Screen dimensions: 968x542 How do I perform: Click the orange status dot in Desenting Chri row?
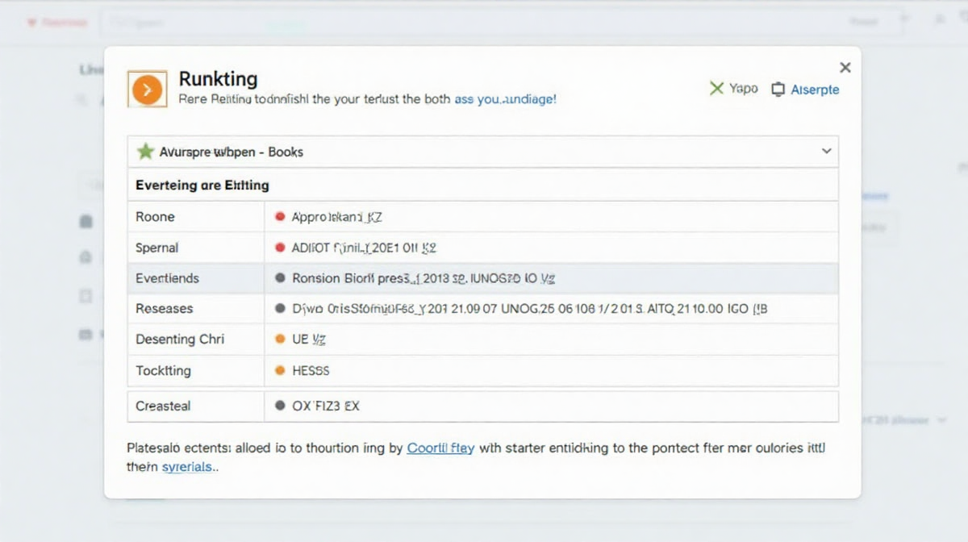coord(280,340)
